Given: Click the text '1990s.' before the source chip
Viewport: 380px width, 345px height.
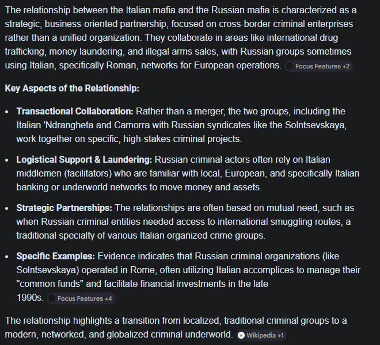Looking at the screenshot, I should [x=30, y=297].
